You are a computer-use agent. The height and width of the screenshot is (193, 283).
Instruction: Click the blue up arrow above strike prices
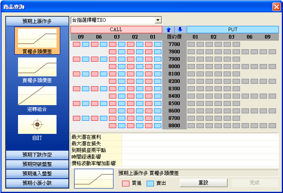(168, 30)
